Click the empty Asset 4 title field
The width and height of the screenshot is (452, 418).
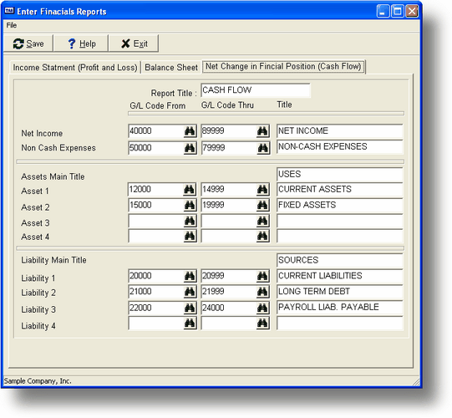(339, 237)
